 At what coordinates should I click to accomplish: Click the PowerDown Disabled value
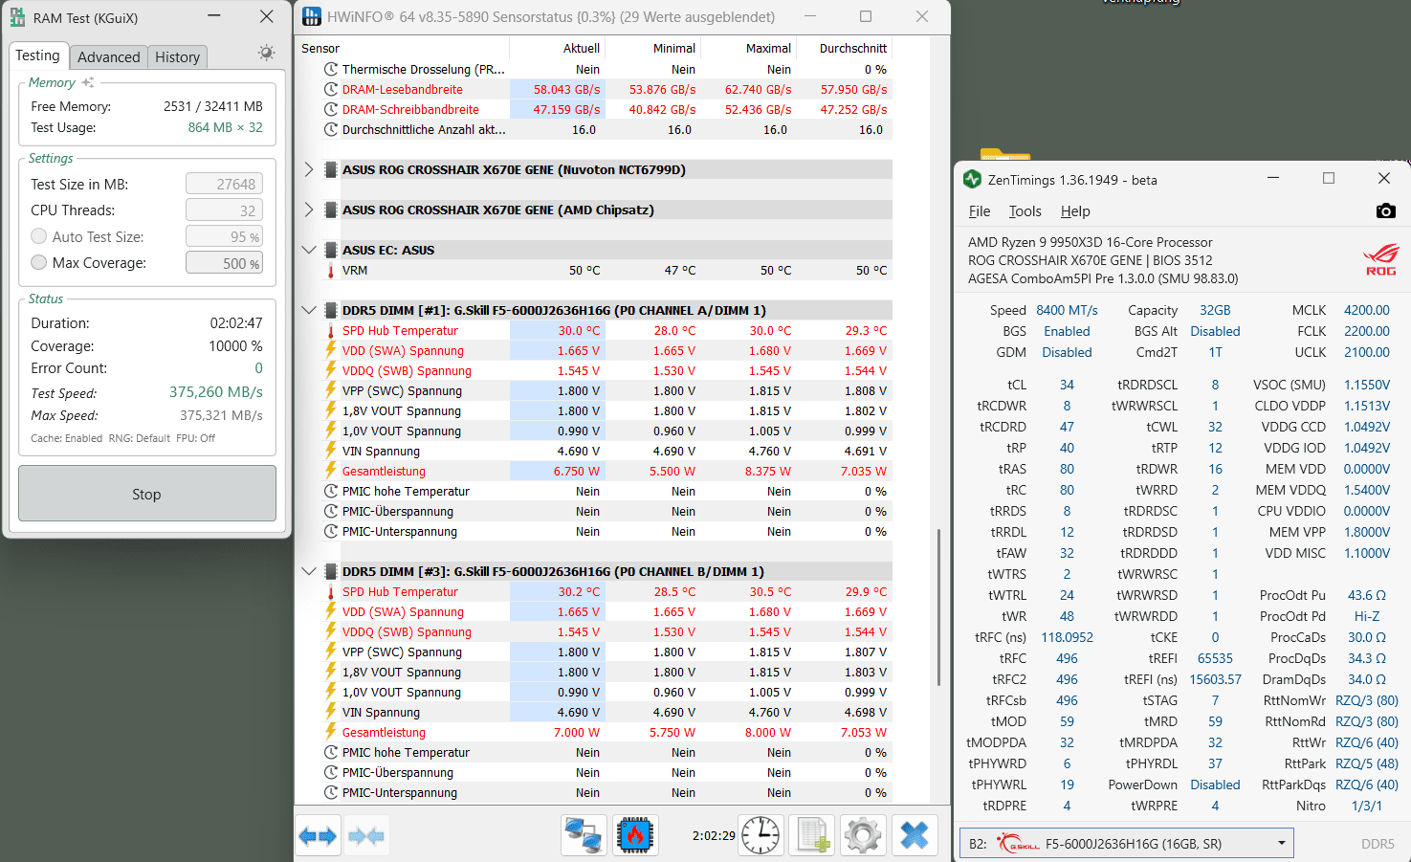[x=1215, y=785]
